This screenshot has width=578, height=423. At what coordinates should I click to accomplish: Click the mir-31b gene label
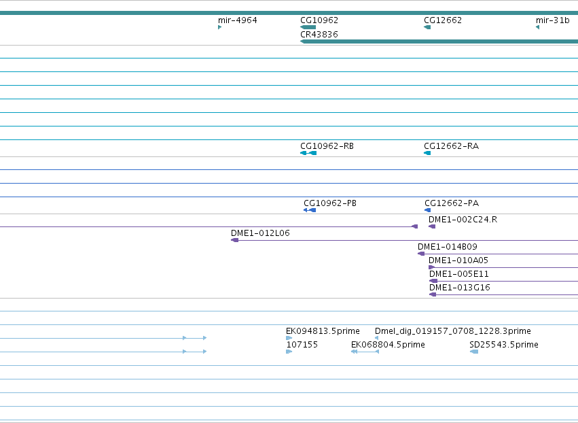click(x=553, y=20)
